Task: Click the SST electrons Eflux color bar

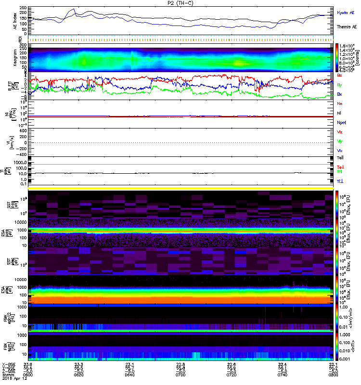Action: click(x=337, y=261)
